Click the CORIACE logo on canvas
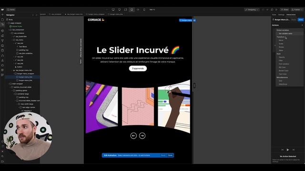 click(96, 20)
